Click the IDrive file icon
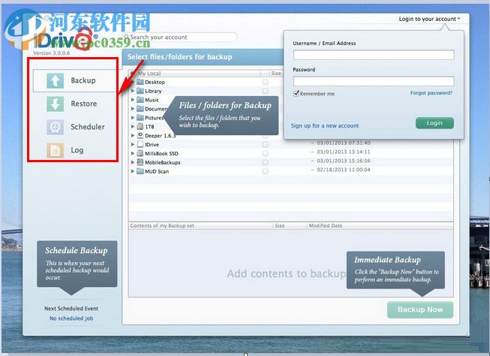This screenshot has height=356, width=490. point(140,144)
